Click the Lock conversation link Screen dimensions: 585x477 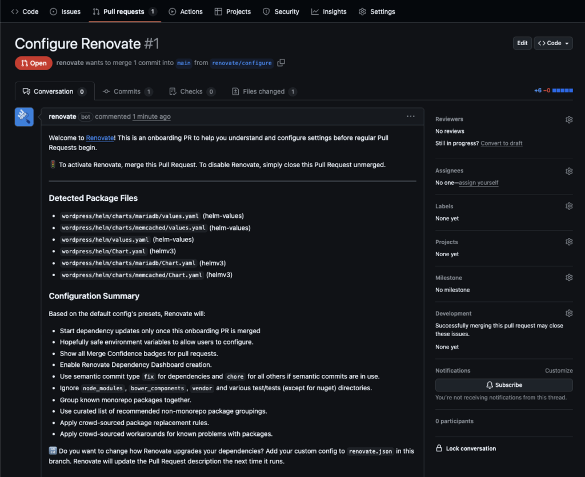coord(471,448)
